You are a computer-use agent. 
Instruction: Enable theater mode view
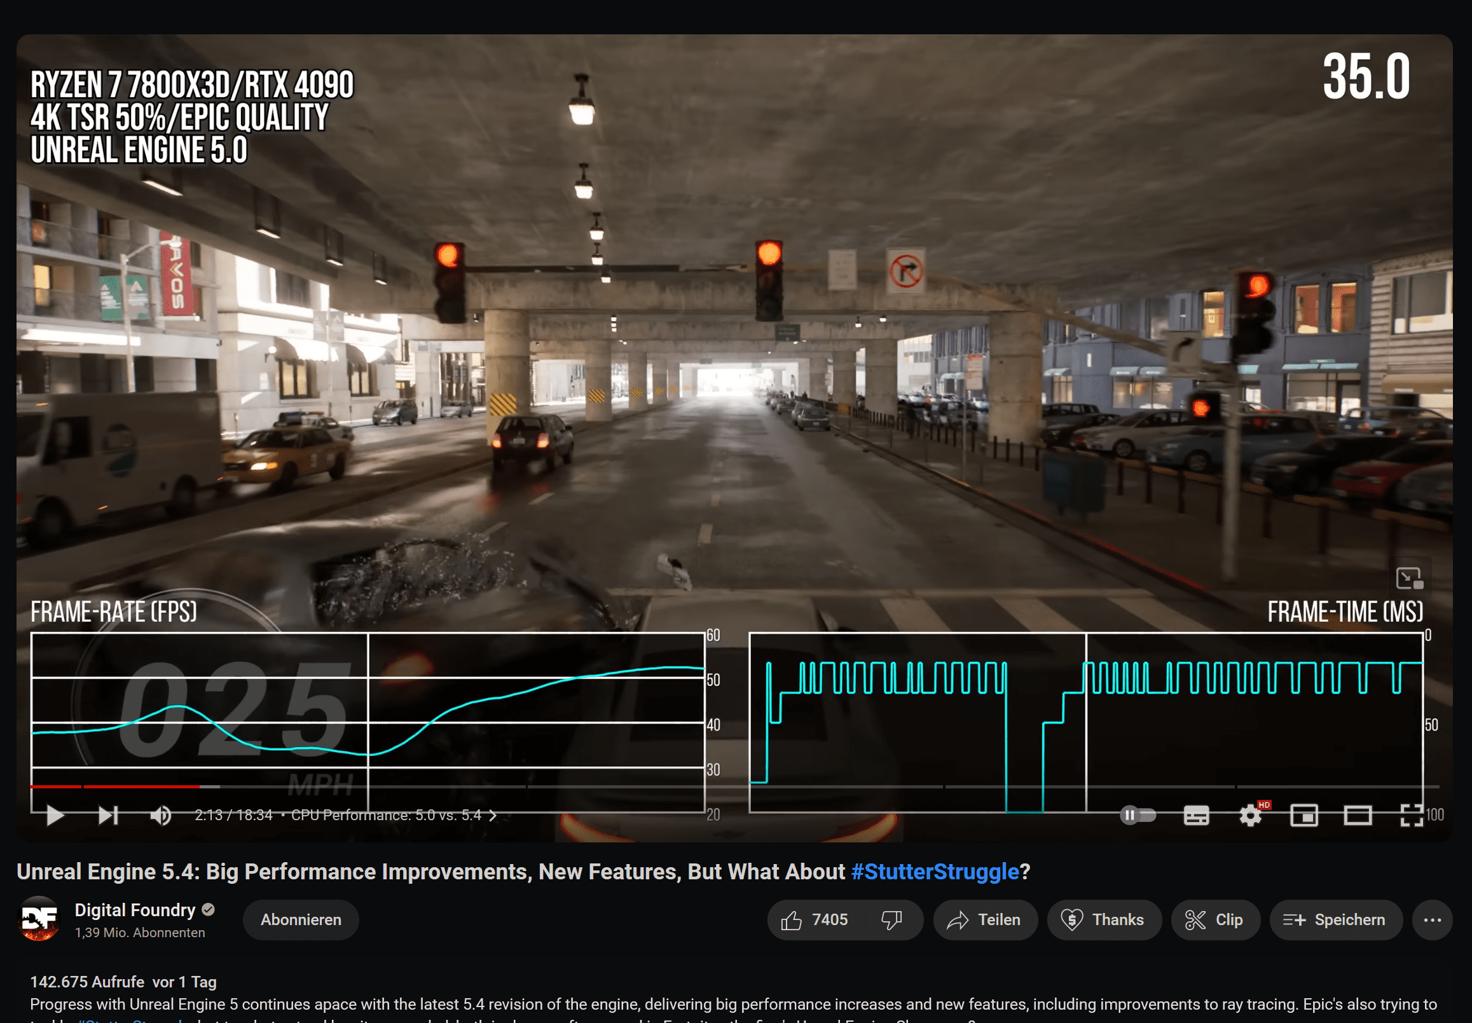(1358, 815)
